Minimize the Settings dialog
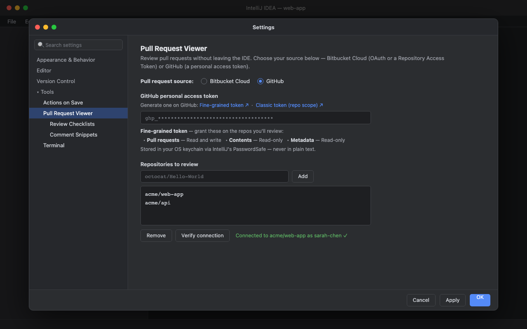 tap(46, 27)
